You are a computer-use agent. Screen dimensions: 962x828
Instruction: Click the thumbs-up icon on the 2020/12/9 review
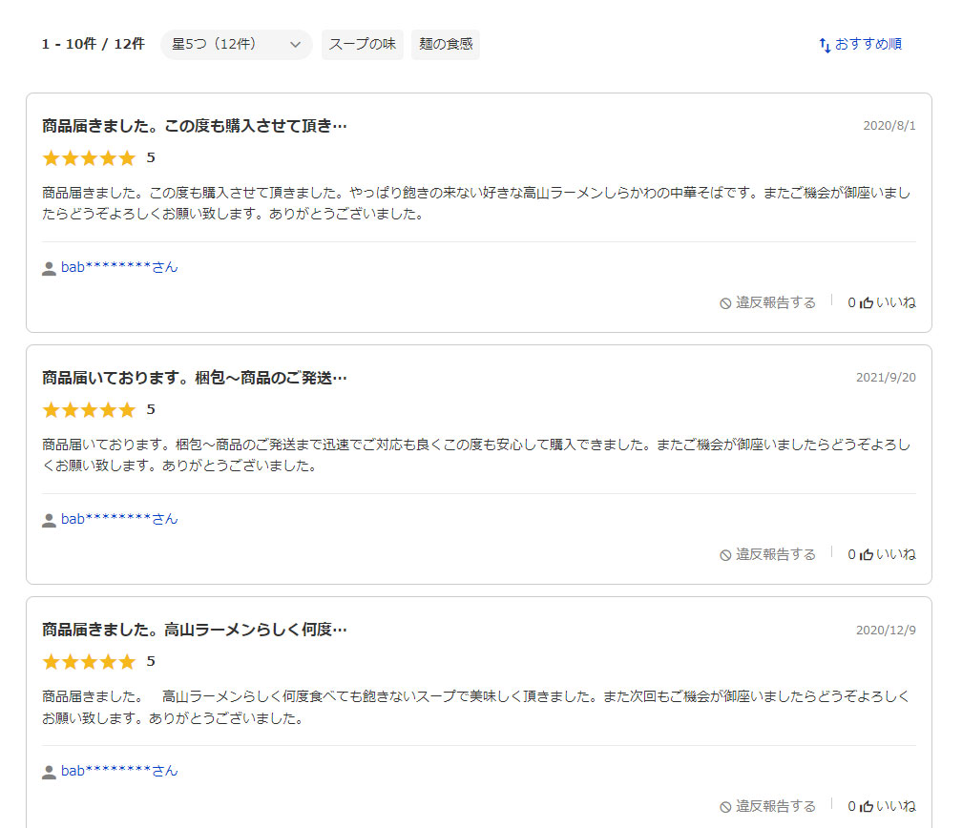[867, 806]
